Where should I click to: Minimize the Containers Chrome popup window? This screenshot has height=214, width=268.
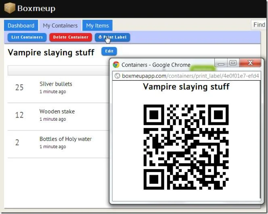(x=221, y=63)
